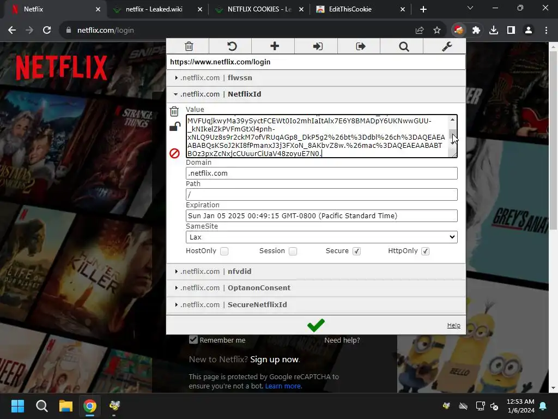Click the Learn more link
Image resolution: width=558 pixels, height=419 pixels.
283,386
